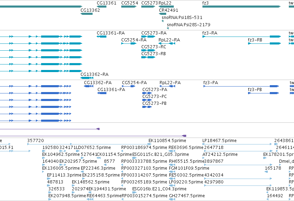Select the 8577 aligned marker

tap(105, 165)
